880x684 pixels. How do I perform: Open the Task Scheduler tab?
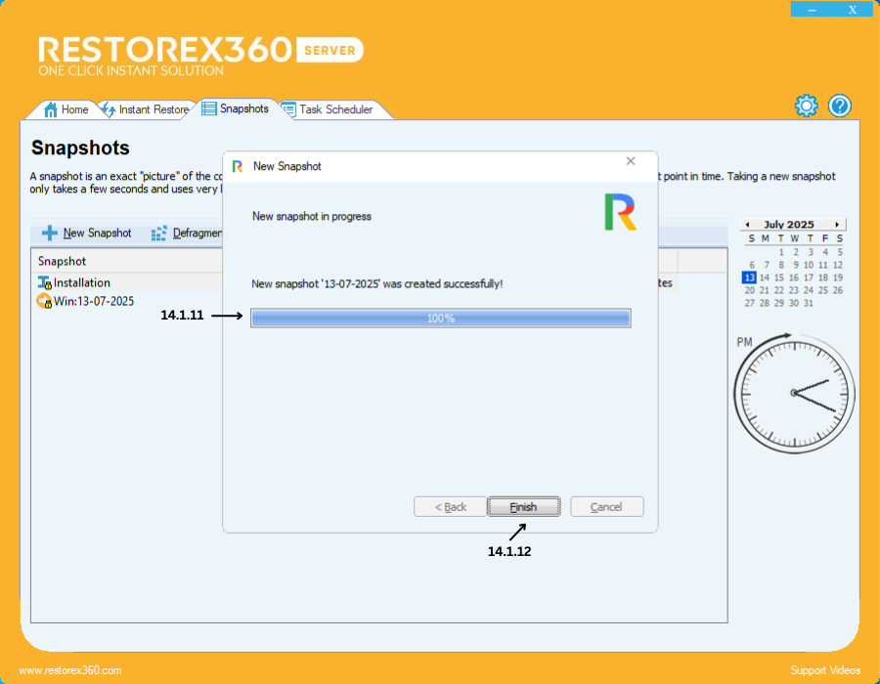329,109
